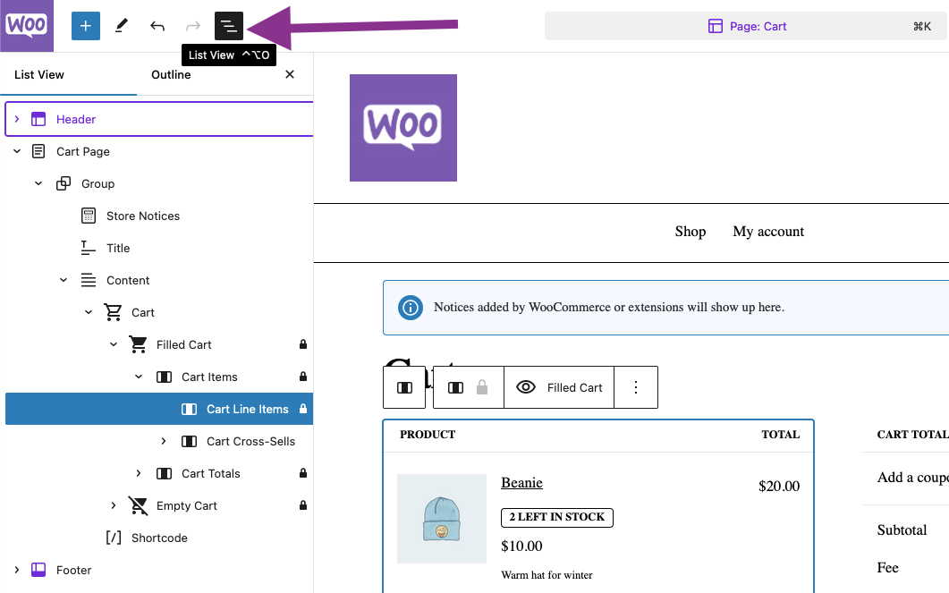Switch to the Outline tab
Screen dimensions: 949x593
point(171,74)
